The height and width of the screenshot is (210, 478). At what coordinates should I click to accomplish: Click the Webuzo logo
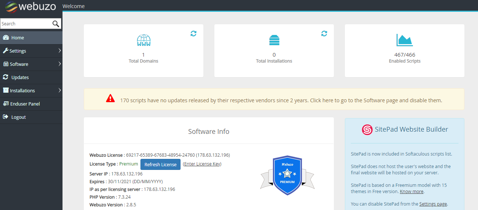point(31,6)
